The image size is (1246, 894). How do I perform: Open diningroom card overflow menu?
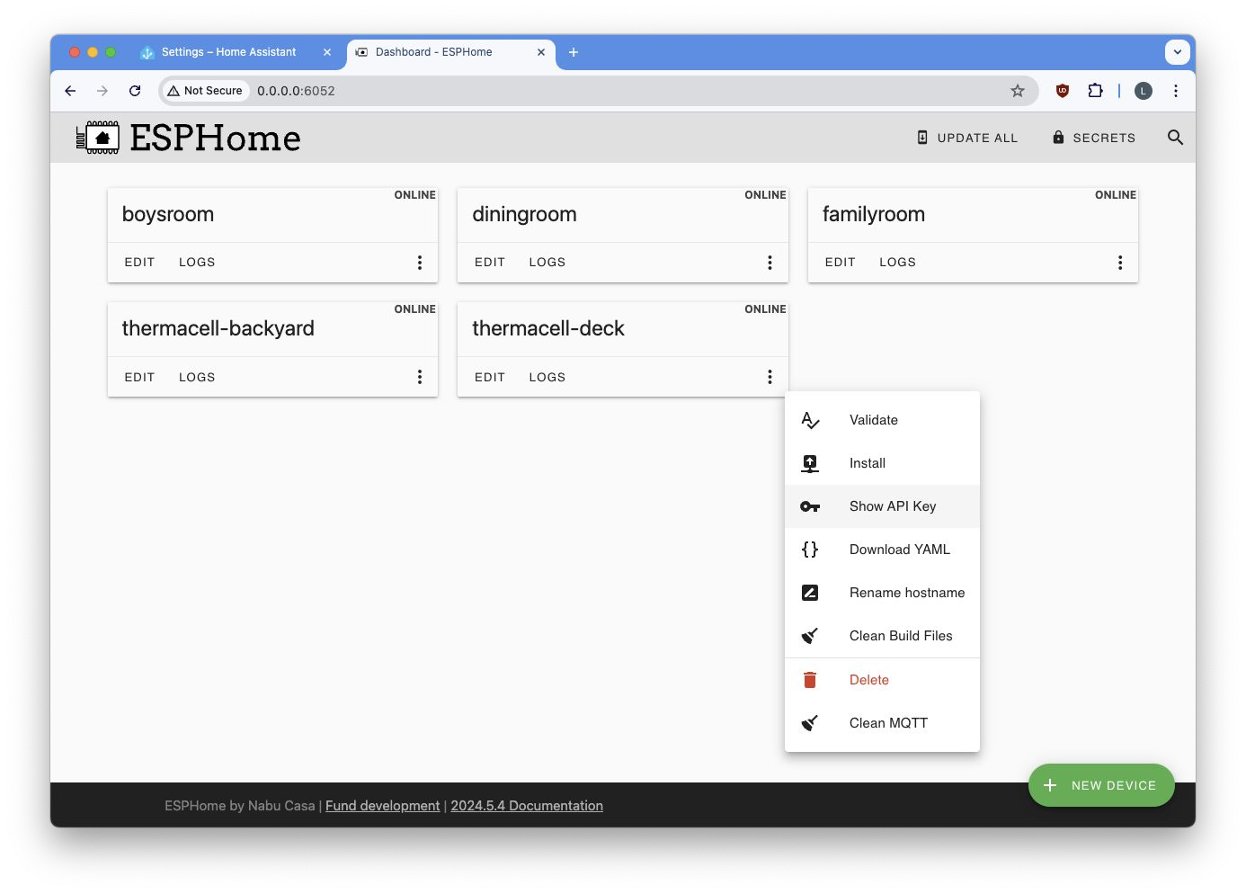pyautogui.click(x=770, y=263)
